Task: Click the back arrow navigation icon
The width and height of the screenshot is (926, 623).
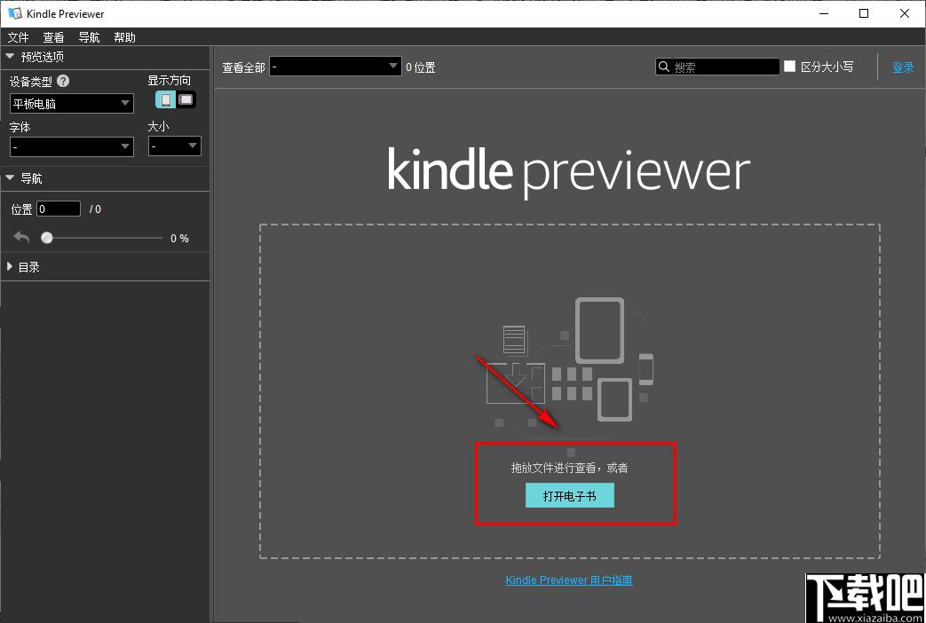Action: [x=21, y=237]
